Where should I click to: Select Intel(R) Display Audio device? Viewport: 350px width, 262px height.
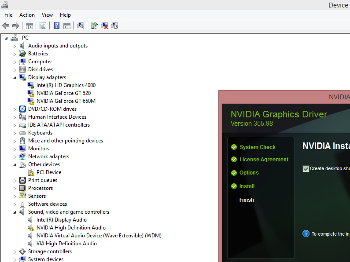coord(61,220)
